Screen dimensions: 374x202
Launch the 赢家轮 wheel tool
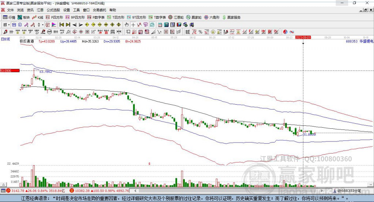[194, 18]
